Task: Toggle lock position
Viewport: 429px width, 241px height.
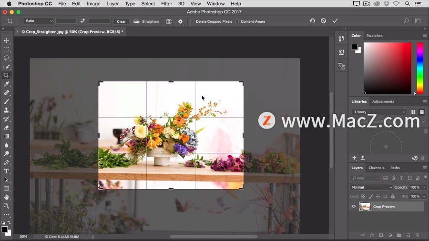Action: [378, 196]
